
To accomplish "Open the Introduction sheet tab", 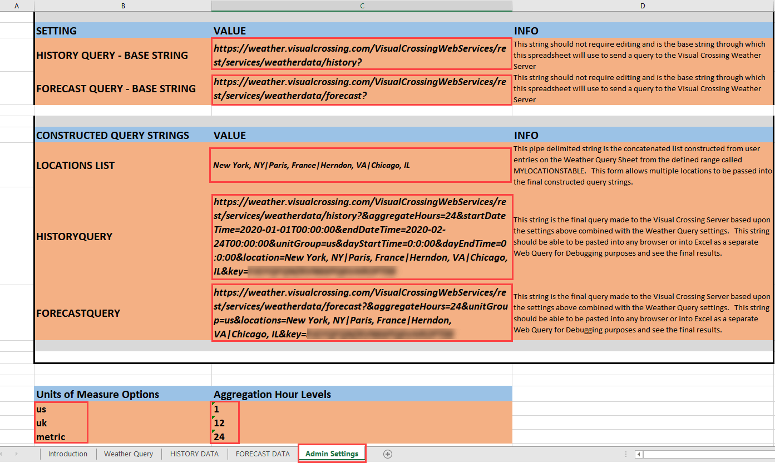I will click(67, 454).
